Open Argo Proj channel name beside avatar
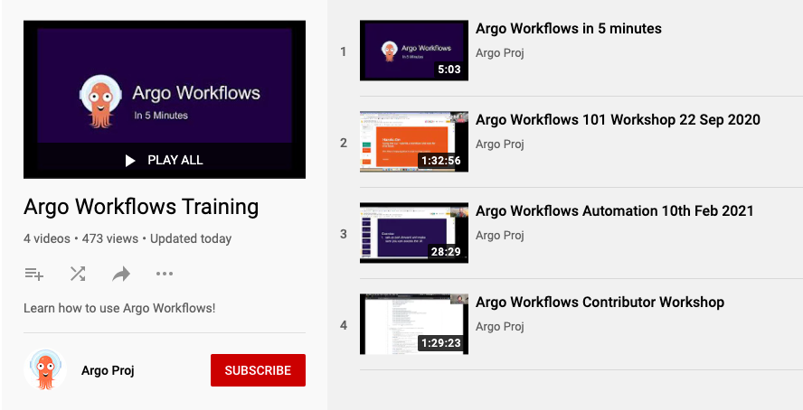Viewport: 803px width, 410px height. [x=108, y=370]
